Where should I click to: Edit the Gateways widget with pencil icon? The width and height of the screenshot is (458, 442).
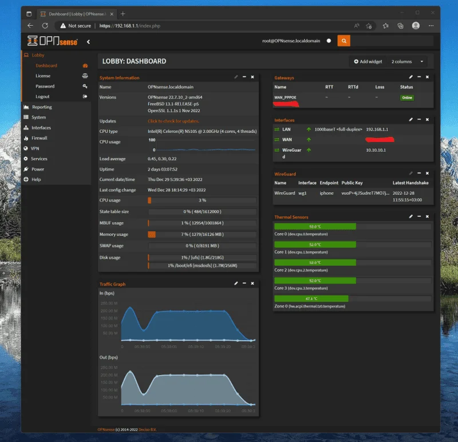410,77
